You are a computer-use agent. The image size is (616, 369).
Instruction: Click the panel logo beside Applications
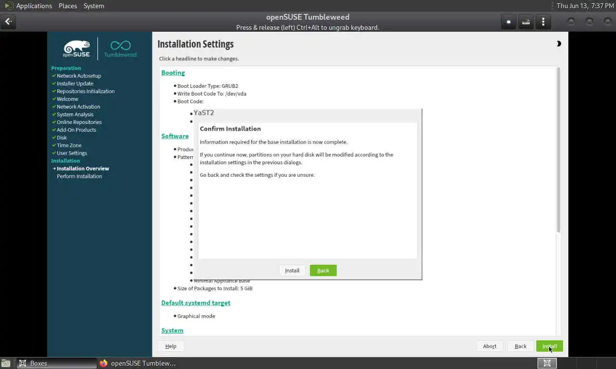click(x=8, y=6)
